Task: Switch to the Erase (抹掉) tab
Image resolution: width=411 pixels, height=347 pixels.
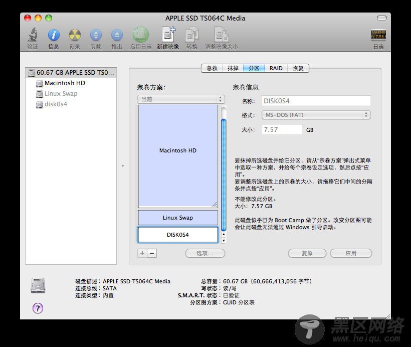Action: pyautogui.click(x=233, y=68)
